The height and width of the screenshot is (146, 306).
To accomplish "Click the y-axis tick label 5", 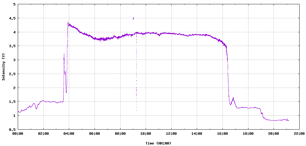I will click(15, 4).
